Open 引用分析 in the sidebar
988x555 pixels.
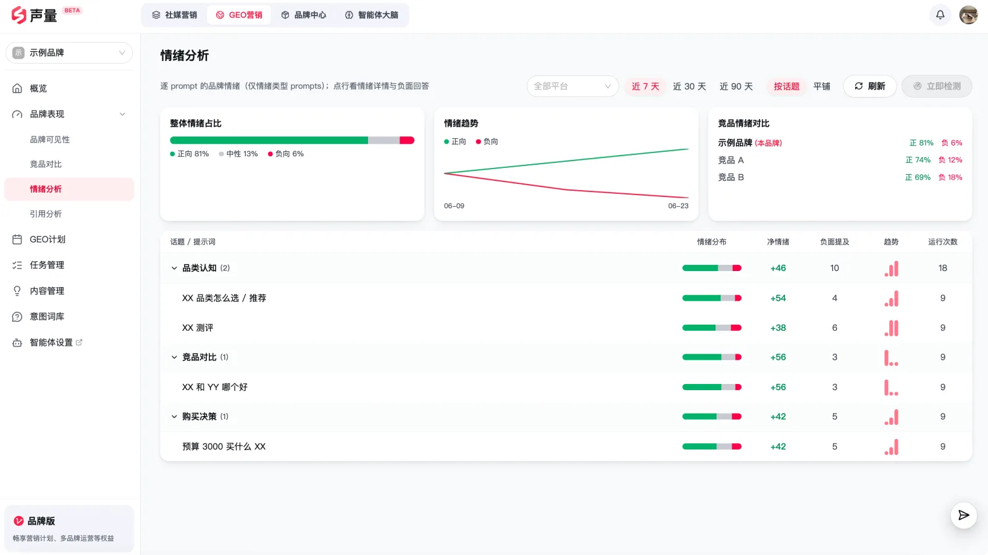[x=69, y=214]
